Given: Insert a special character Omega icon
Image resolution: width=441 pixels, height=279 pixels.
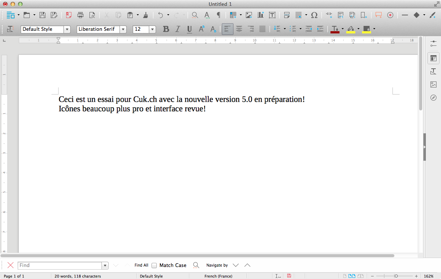Looking at the screenshot, I should 314,15.
